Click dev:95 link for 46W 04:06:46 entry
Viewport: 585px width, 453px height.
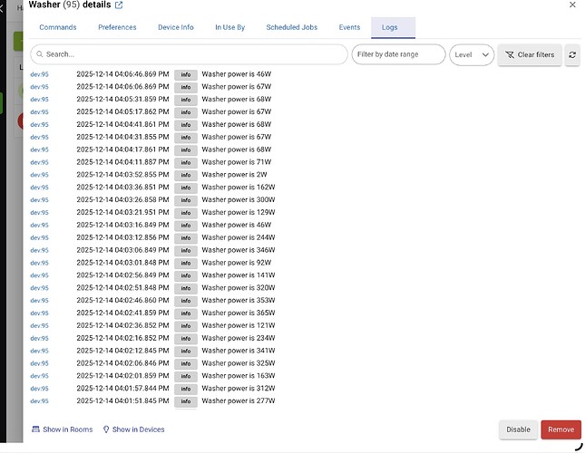click(x=38, y=74)
